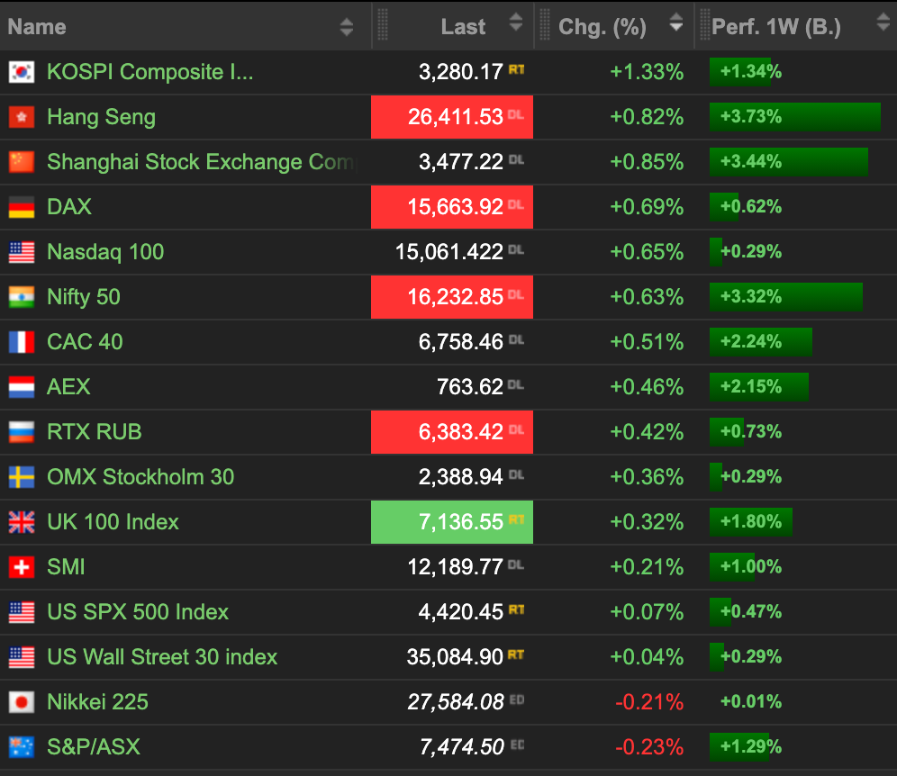Click the German flag next to DAX
Image resolution: width=897 pixels, height=776 pixels.
coord(22,207)
